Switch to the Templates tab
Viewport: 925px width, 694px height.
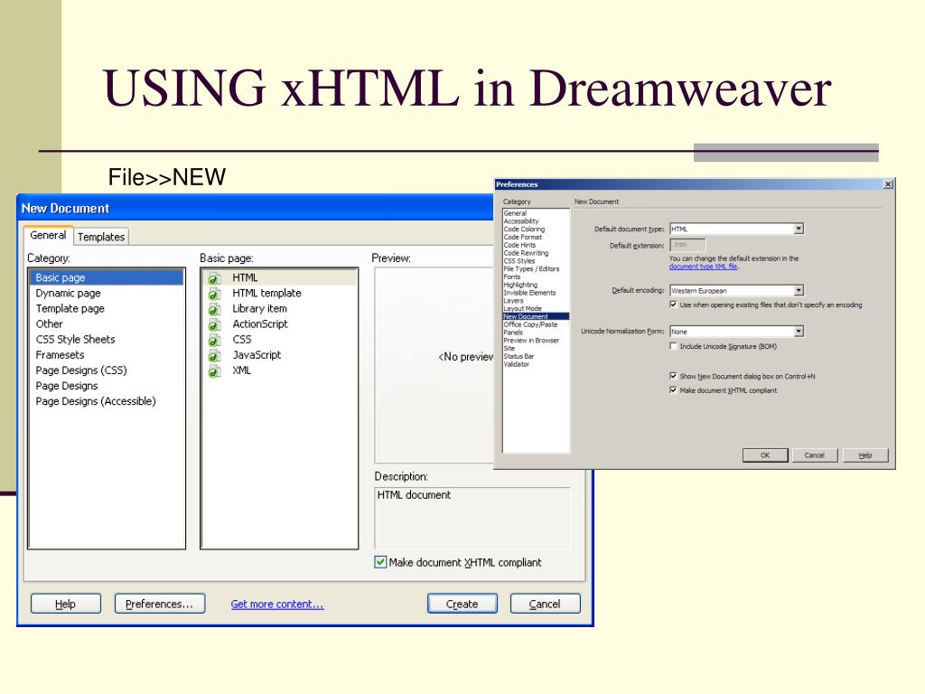pyautogui.click(x=101, y=237)
